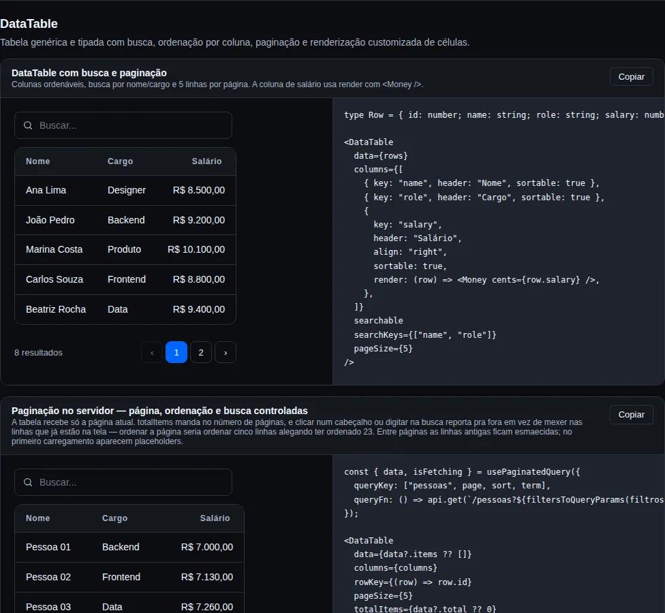The width and height of the screenshot is (665, 613).
Task: Go to previous page with left chevron
Action: click(x=152, y=352)
